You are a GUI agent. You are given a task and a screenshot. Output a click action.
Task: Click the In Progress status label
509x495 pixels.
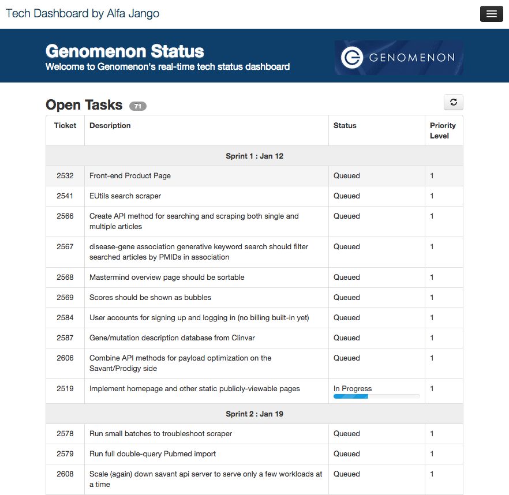click(353, 388)
